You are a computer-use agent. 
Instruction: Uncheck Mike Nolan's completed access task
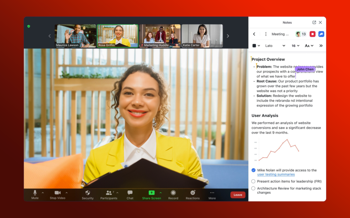tap(253, 170)
